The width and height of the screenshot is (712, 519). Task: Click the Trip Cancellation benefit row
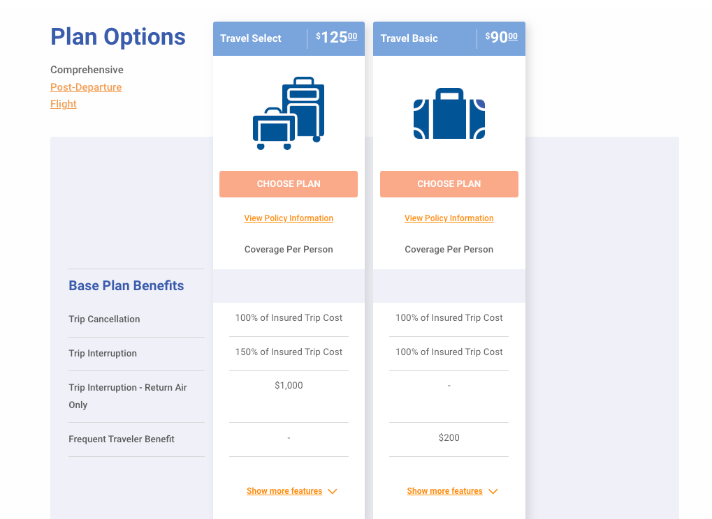[104, 319]
